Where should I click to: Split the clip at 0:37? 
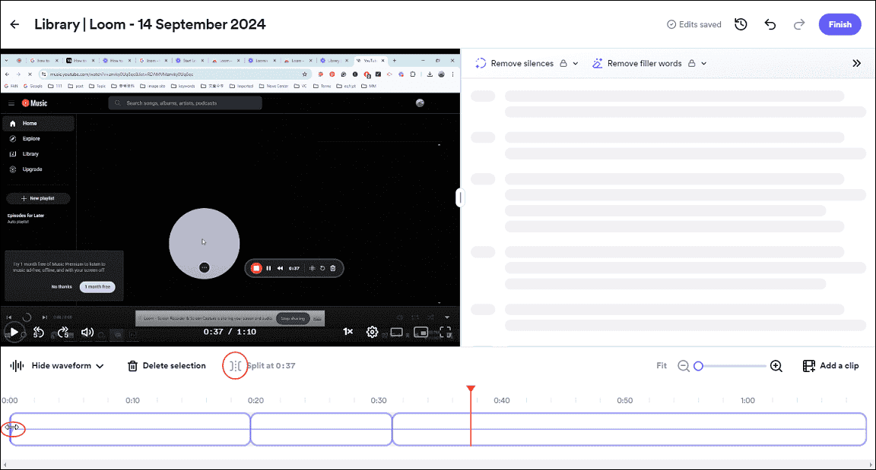pos(262,366)
